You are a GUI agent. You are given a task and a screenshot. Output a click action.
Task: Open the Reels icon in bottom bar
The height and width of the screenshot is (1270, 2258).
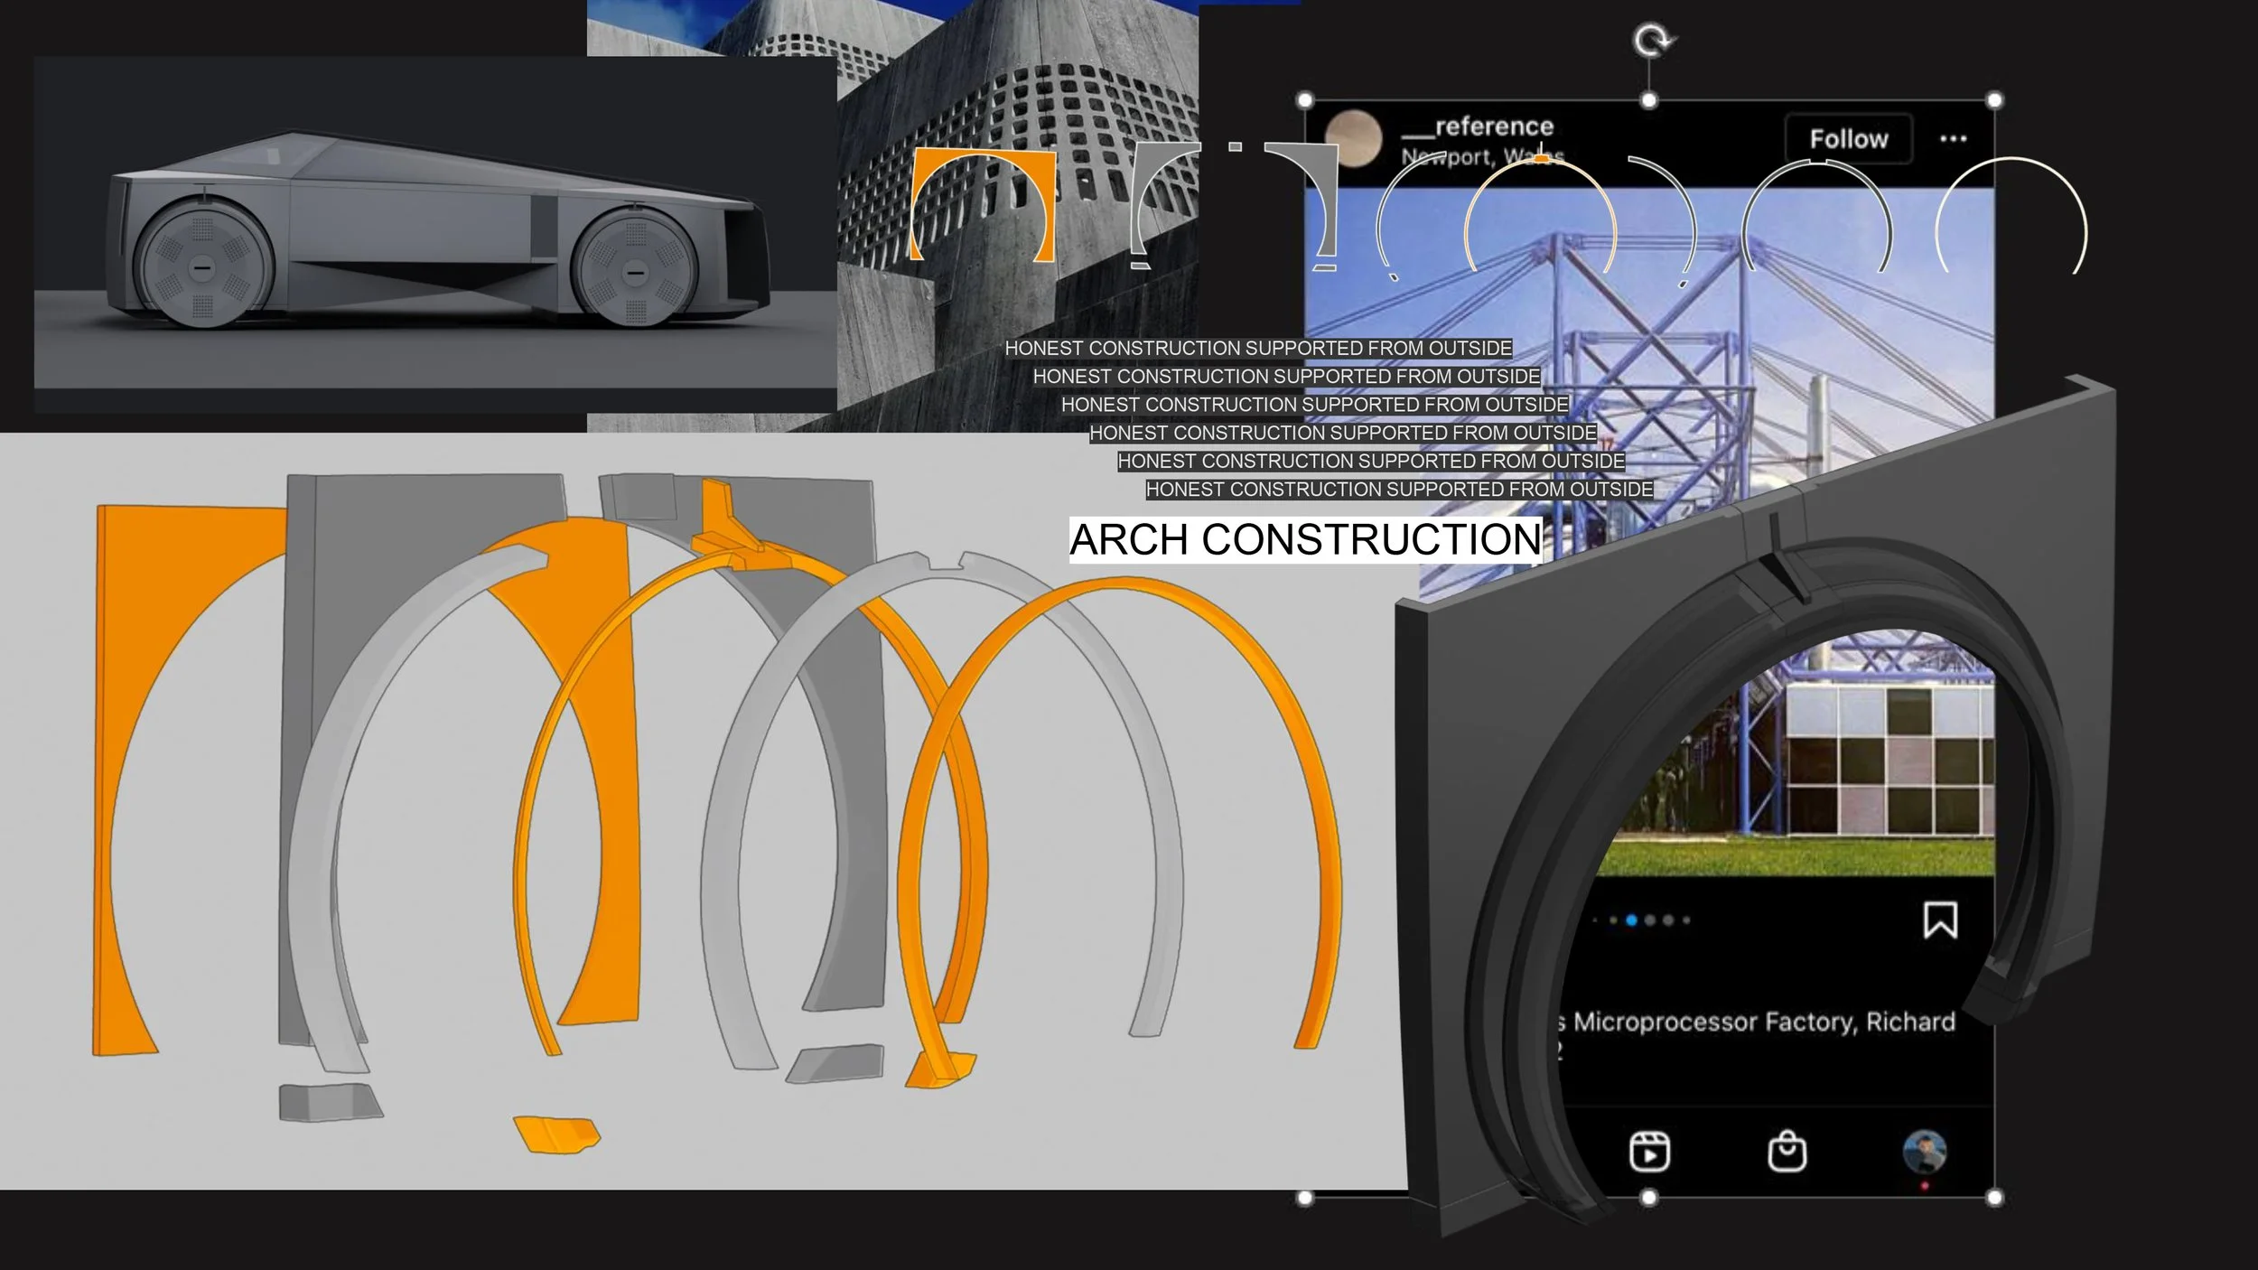1649,1153
